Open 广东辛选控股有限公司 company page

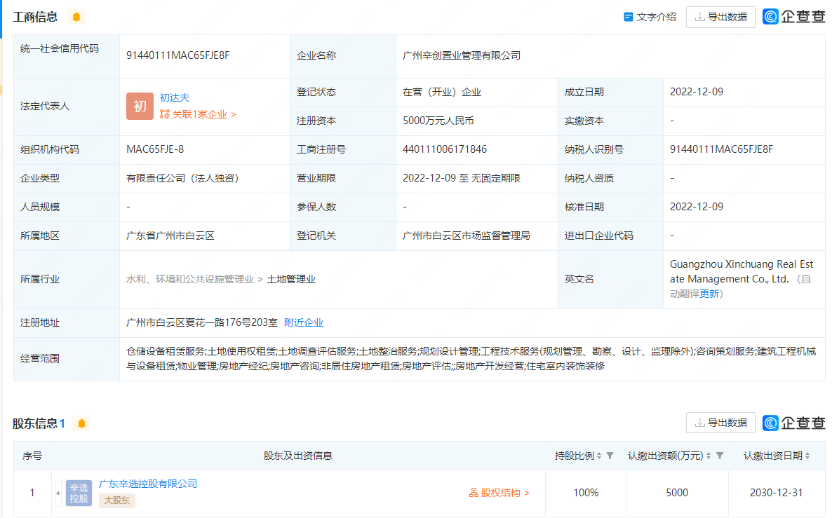148,484
